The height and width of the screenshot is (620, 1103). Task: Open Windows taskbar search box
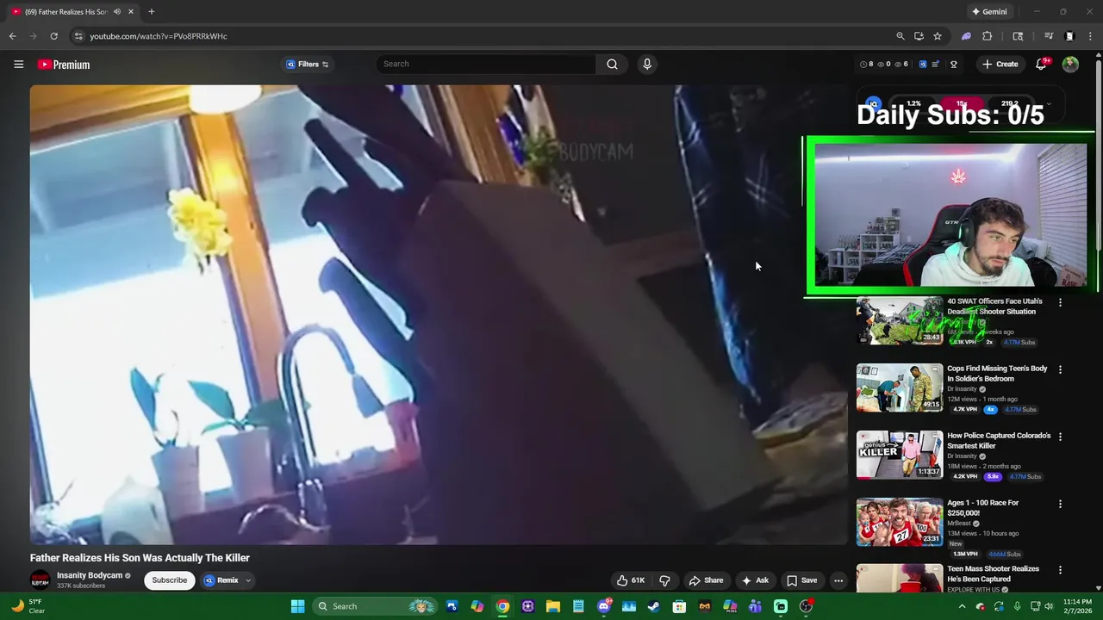coord(375,606)
